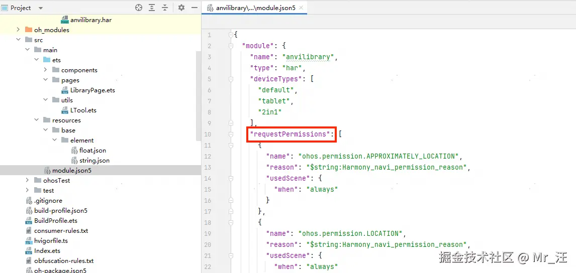Collapse the resources folder

(36, 120)
